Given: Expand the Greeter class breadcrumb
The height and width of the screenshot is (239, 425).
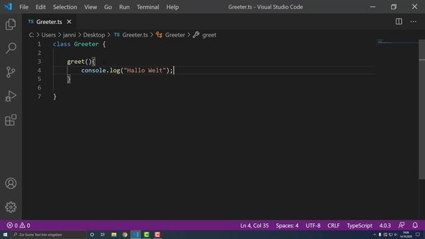Looking at the screenshot, I should tap(175, 35).
